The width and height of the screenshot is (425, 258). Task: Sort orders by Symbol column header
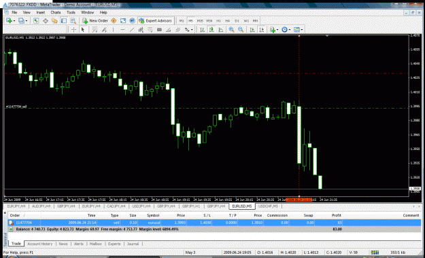153,215
